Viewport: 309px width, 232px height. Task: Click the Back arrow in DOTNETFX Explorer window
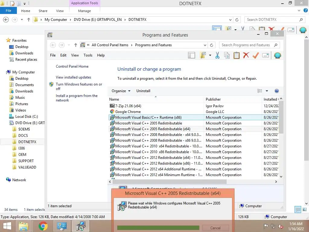pyautogui.click(x=6, y=20)
